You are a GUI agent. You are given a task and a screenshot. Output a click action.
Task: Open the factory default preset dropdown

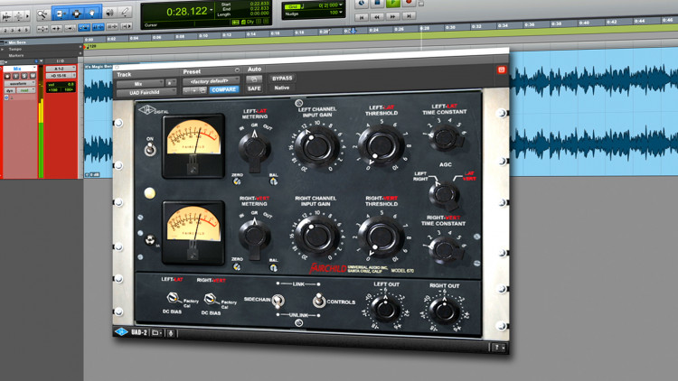(211, 80)
